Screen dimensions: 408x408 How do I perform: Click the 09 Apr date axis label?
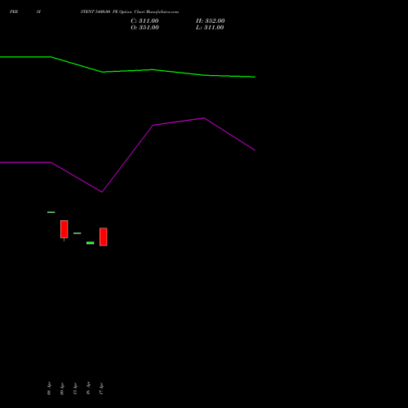pyautogui.click(x=62, y=388)
